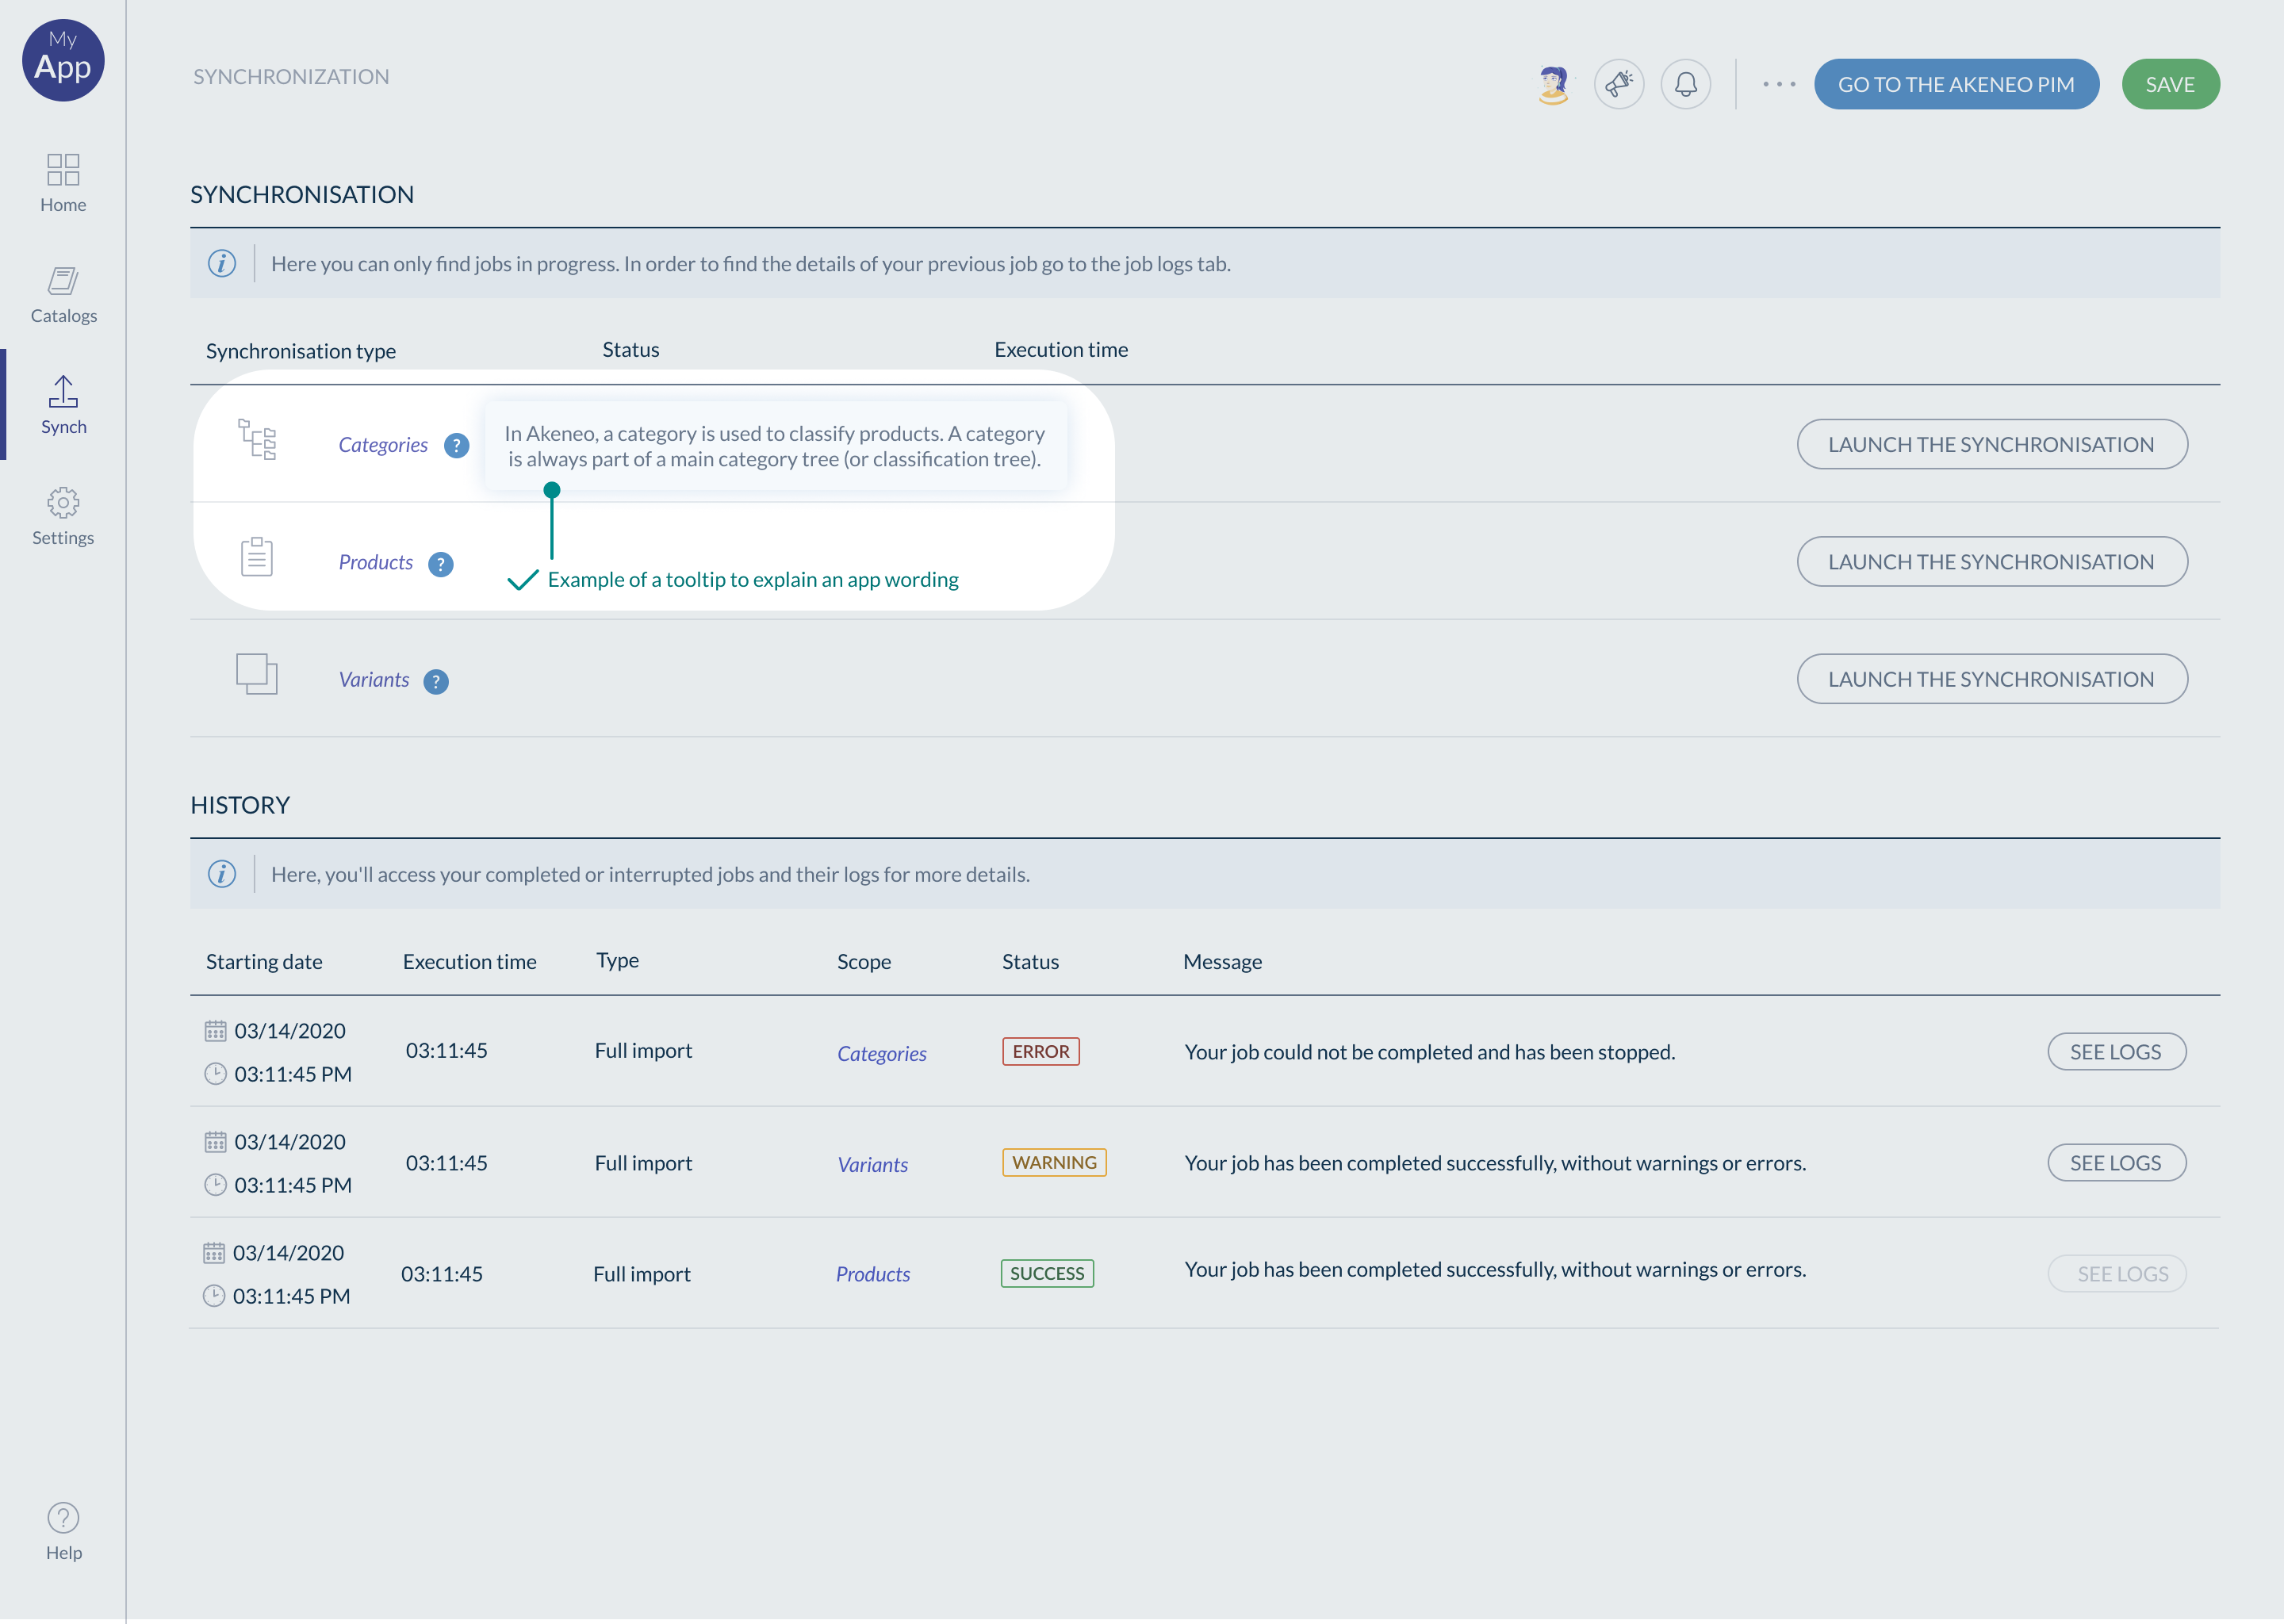Select the Synch sidebar tab
This screenshot has width=2284, height=1624.
(x=63, y=405)
